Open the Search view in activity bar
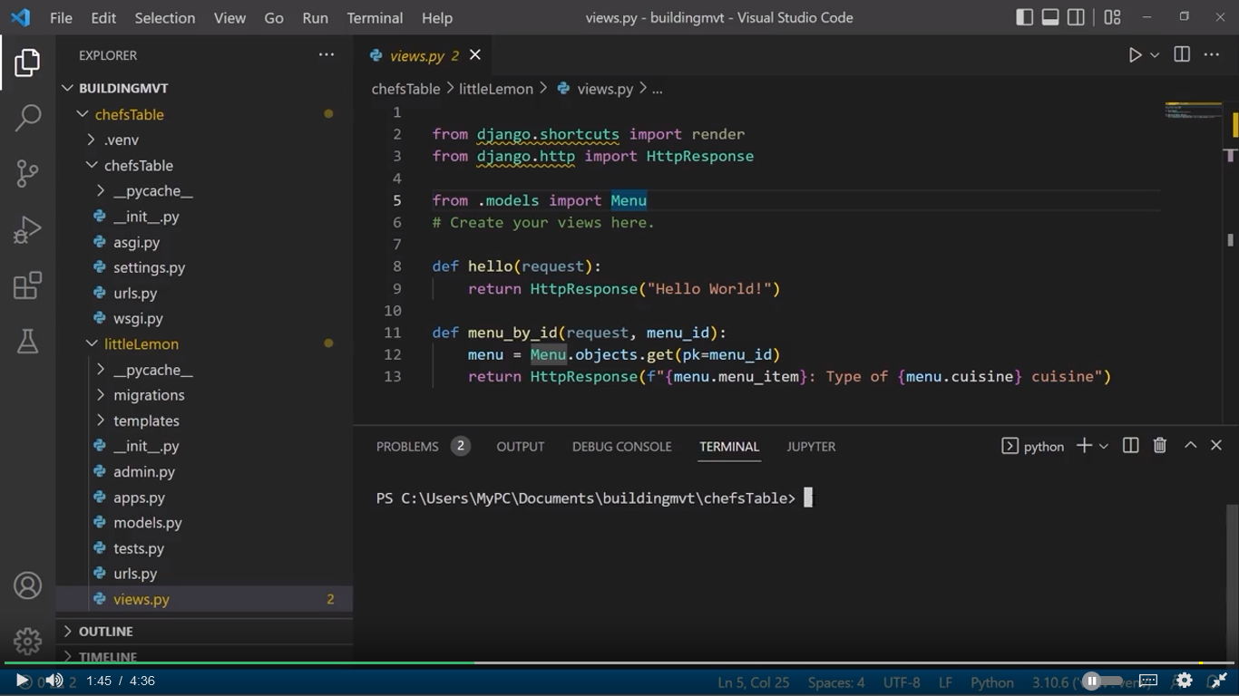 pos(28,118)
